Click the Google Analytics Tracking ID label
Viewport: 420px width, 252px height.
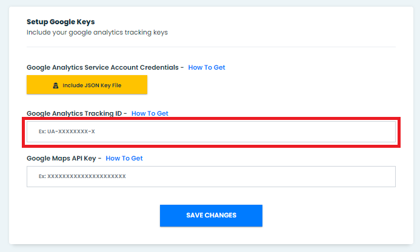75,113
